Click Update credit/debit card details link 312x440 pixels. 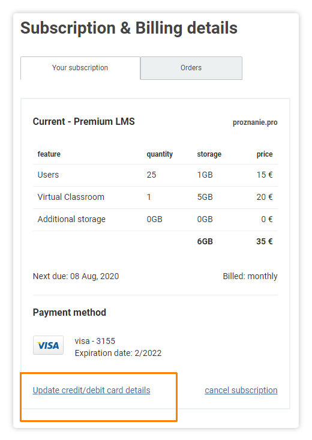91,390
